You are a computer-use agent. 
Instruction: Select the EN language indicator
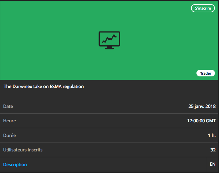213,164
